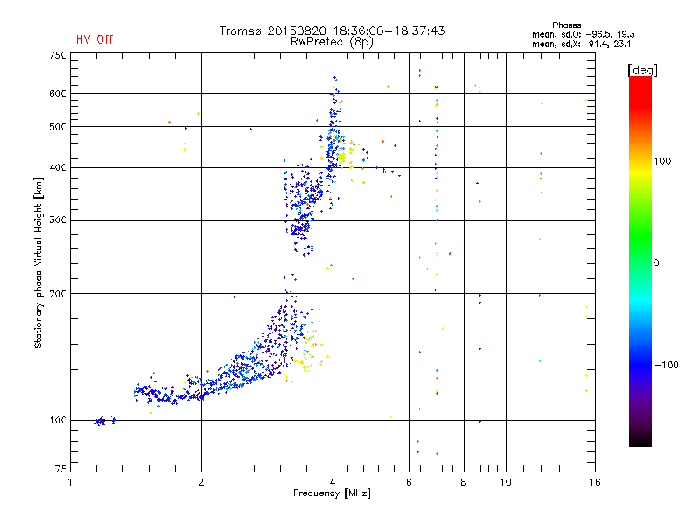This screenshot has width=700, height=525.
Task: Click the black bottom of the colorbar
Action: coord(640,442)
